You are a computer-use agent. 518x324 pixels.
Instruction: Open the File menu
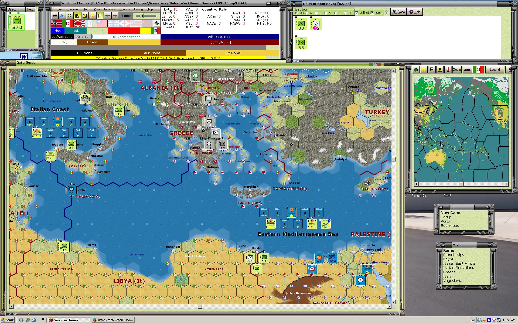[x=60, y=9]
